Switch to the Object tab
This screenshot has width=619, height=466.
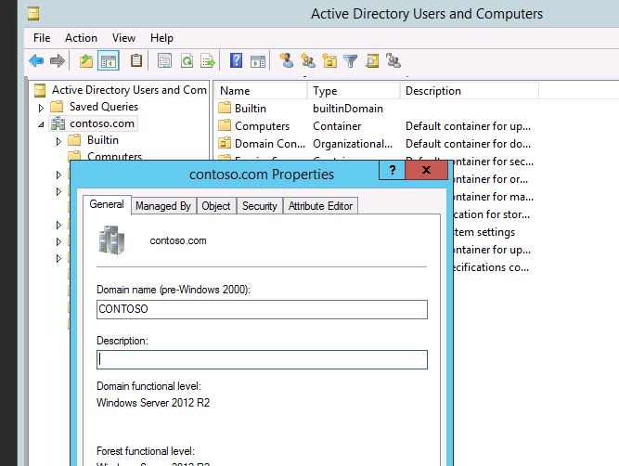216,206
